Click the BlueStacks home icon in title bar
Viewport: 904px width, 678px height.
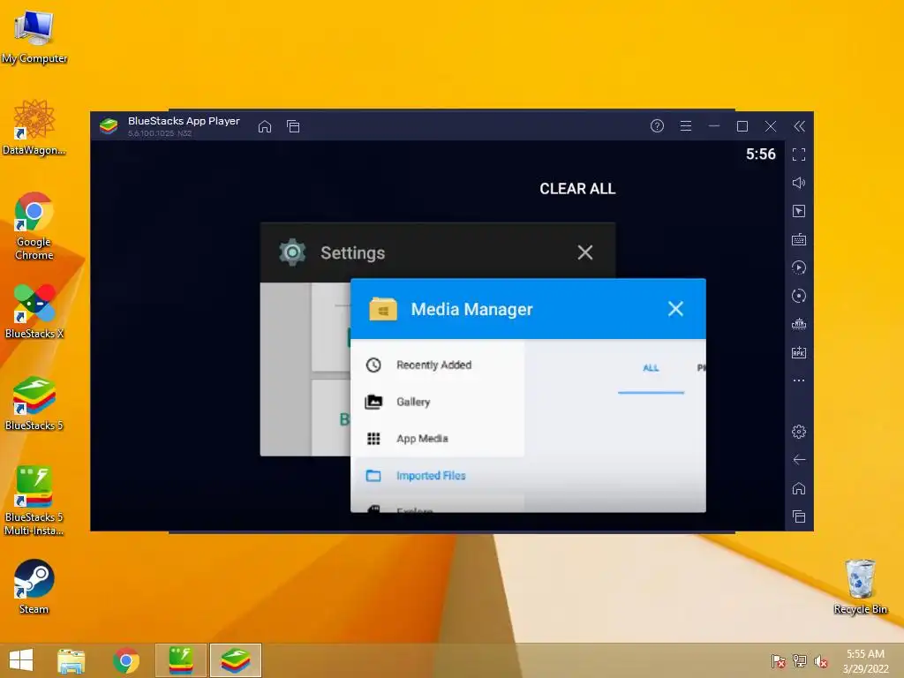pos(265,126)
